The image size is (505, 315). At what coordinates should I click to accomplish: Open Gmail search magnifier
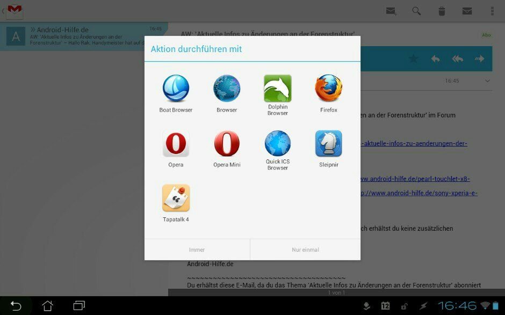tap(416, 11)
